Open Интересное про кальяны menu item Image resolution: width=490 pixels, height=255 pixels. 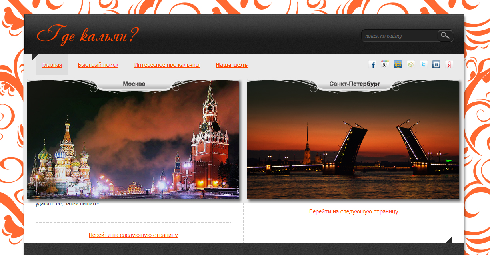(x=167, y=65)
